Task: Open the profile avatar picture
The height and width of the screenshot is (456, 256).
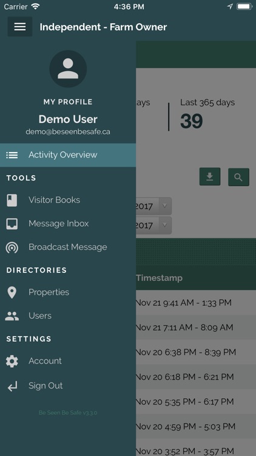Action: (68, 69)
